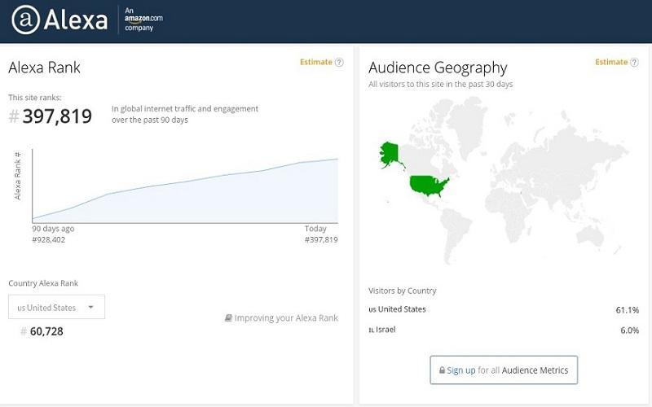
Task: Click the Estimate label in Audience Geography panel
Action: pyautogui.click(x=611, y=62)
